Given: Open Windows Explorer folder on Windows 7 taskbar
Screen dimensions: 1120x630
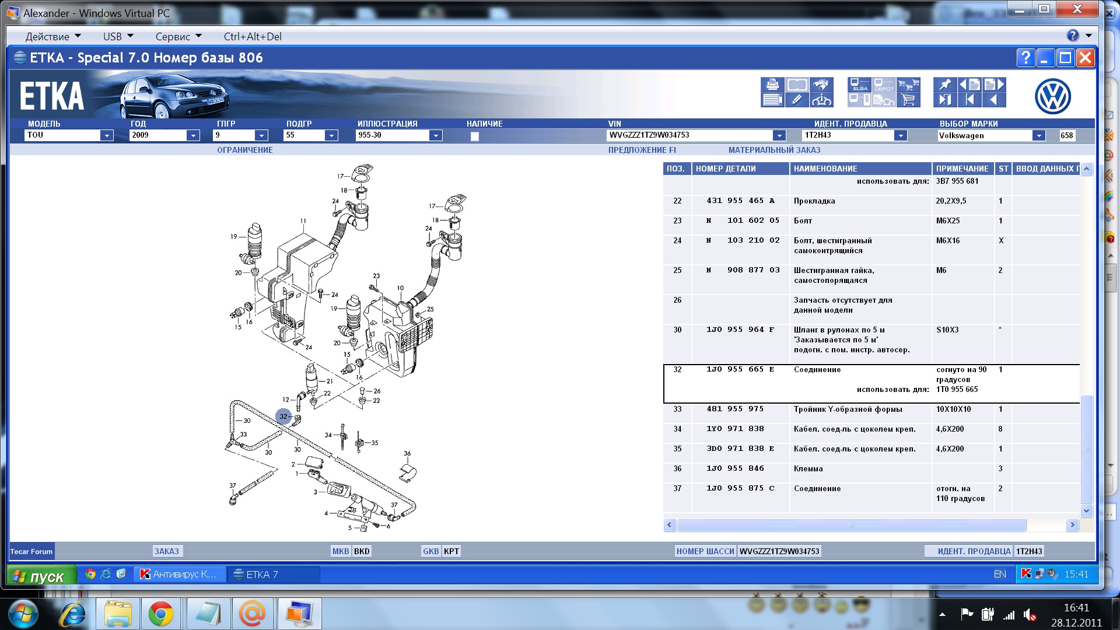Looking at the screenshot, I should point(118,614).
